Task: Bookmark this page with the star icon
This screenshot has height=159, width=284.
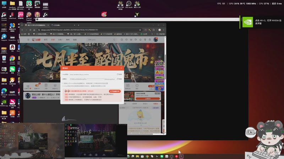Action: tap(140, 30)
